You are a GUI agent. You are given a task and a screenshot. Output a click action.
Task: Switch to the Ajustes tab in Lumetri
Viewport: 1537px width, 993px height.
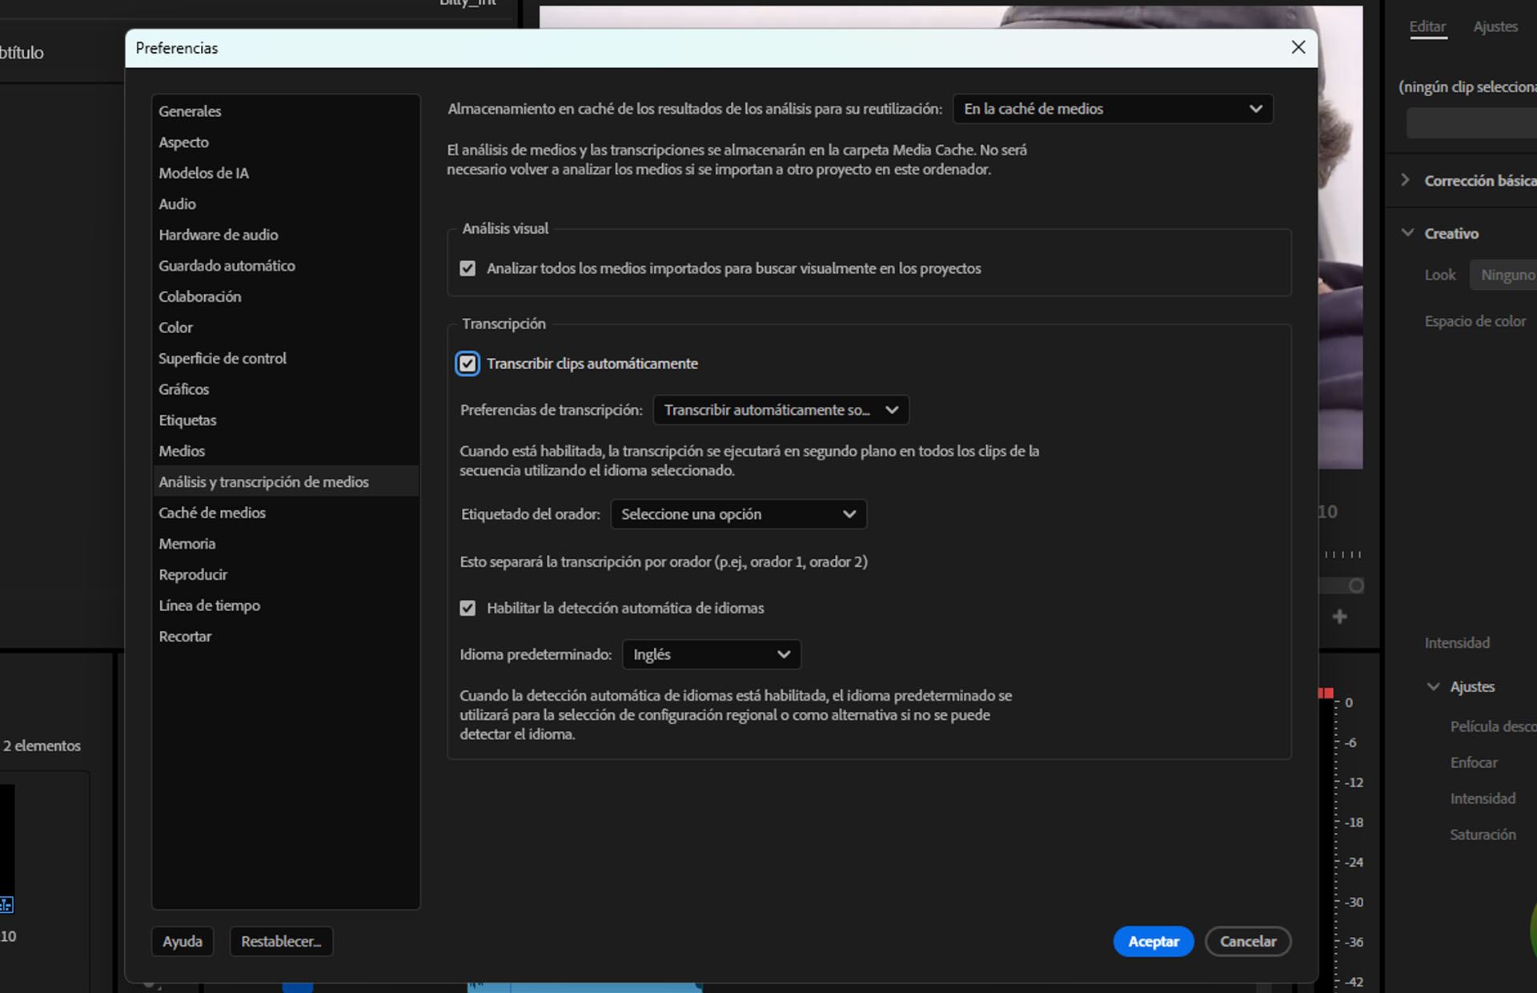point(1495,26)
